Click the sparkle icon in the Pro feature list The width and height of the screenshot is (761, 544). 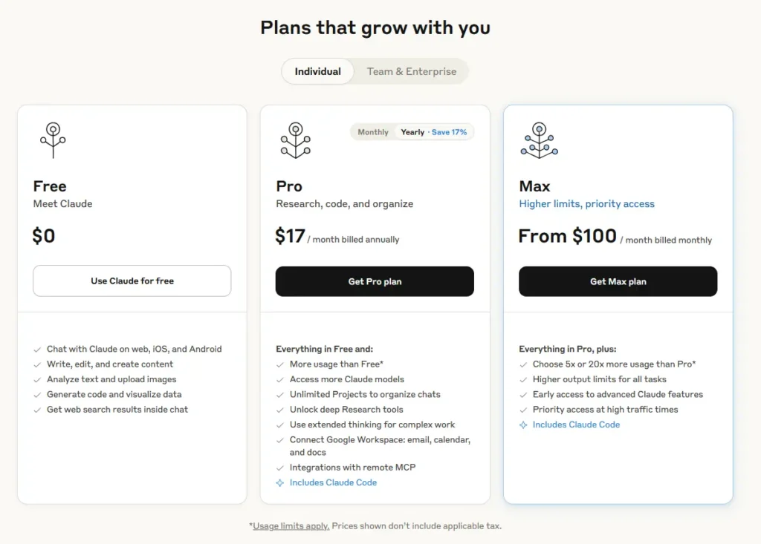[280, 483]
